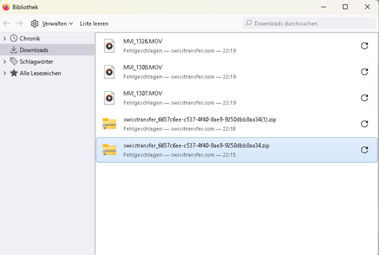Image resolution: width=379 pixels, height=255 pixels.
Task: Expand the Chronik tree node
Action: point(4,38)
